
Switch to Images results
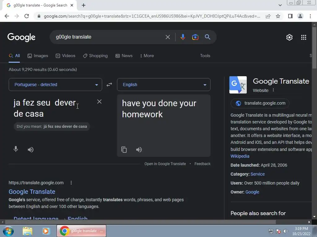[x=38, y=56]
